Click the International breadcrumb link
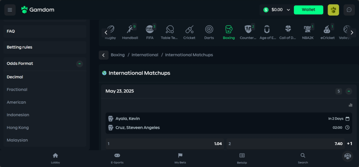This screenshot has height=167, width=359. click(x=145, y=55)
